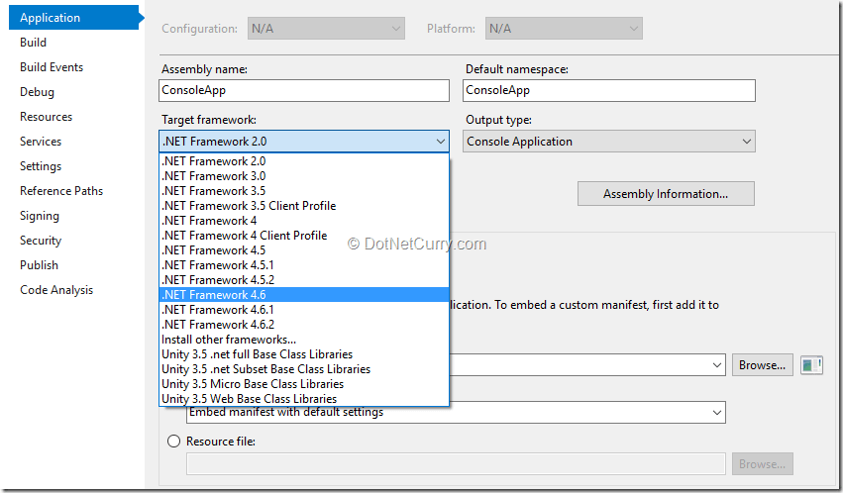Switch to the Build tab
Viewport: 843px width, 493px height.
tap(34, 43)
